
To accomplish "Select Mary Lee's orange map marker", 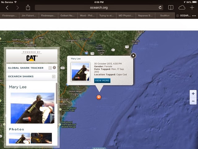I will click(x=99, y=97).
